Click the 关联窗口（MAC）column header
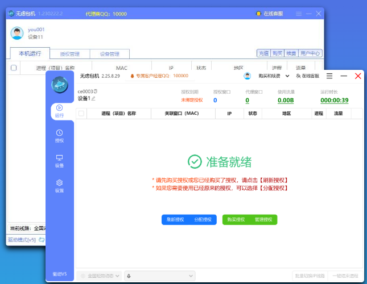Viewport: 367px width, 284px height. point(182,114)
